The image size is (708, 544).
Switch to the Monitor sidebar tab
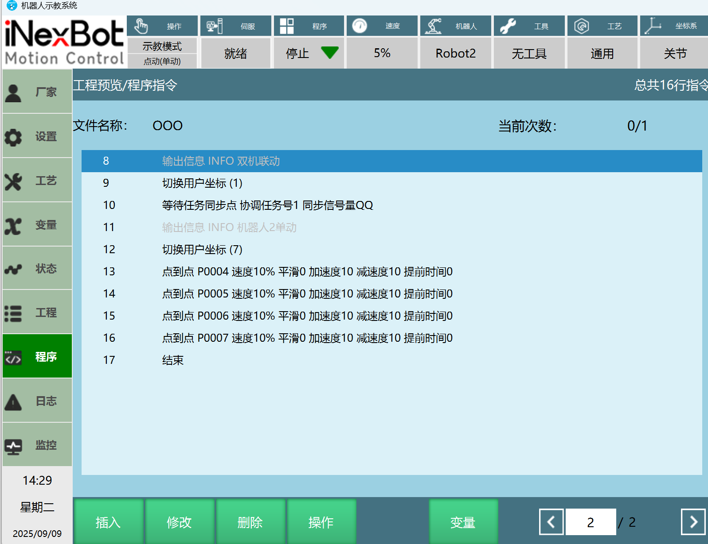click(x=37, y=445)
